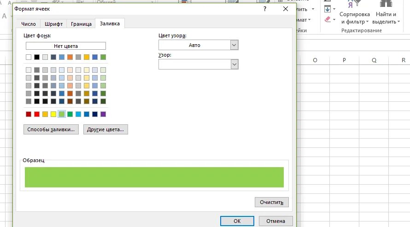Open the Формат ячеек help question mark

[x=265, y=9]
